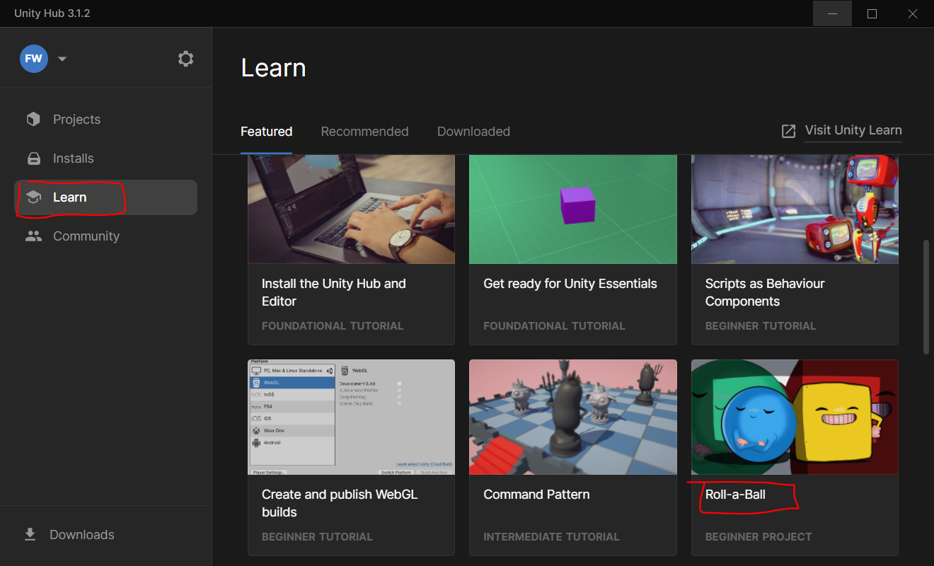
Task: Switch to the Recommended tab
Action: pyautogui.click(x=364, y=132)
